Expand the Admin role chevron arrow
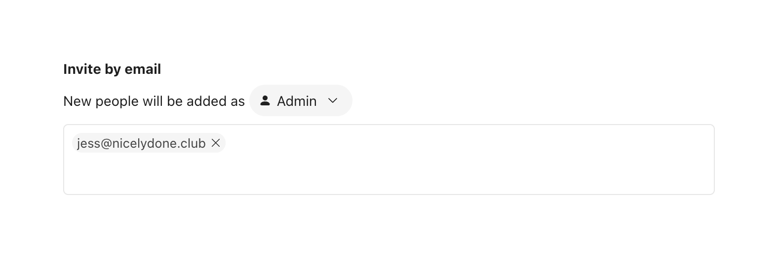Viewport: 778px width, 258px height. point(333,101)
